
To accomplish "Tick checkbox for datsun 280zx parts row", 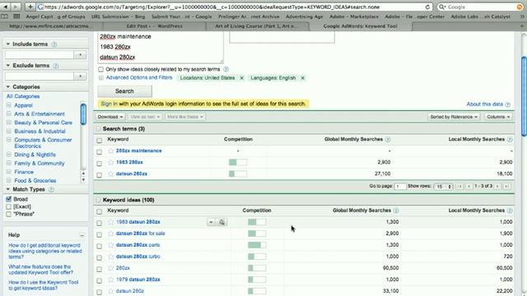I will click(99, 246).
